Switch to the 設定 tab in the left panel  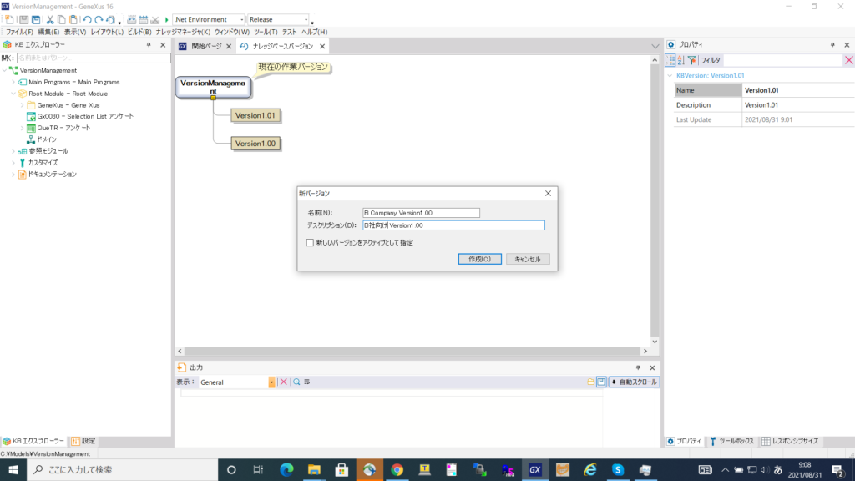(x=83, y=441)
